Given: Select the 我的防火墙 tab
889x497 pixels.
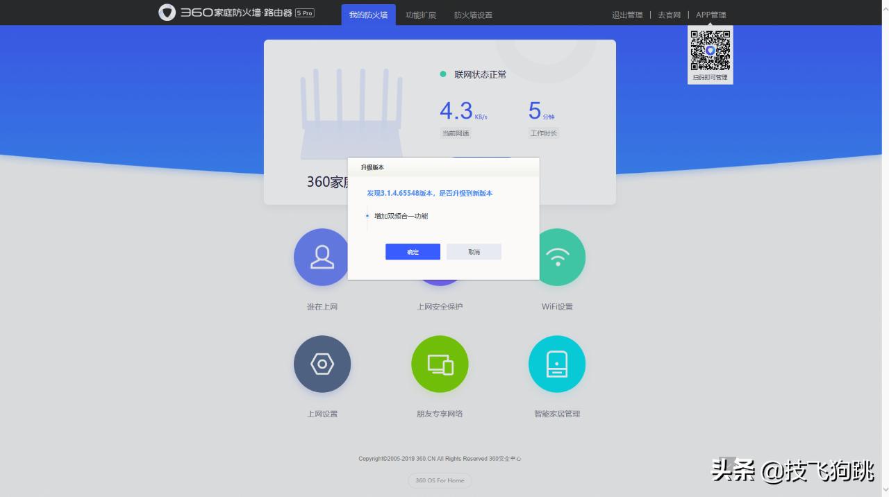Looking at the screenshot, I should (368, 14).
